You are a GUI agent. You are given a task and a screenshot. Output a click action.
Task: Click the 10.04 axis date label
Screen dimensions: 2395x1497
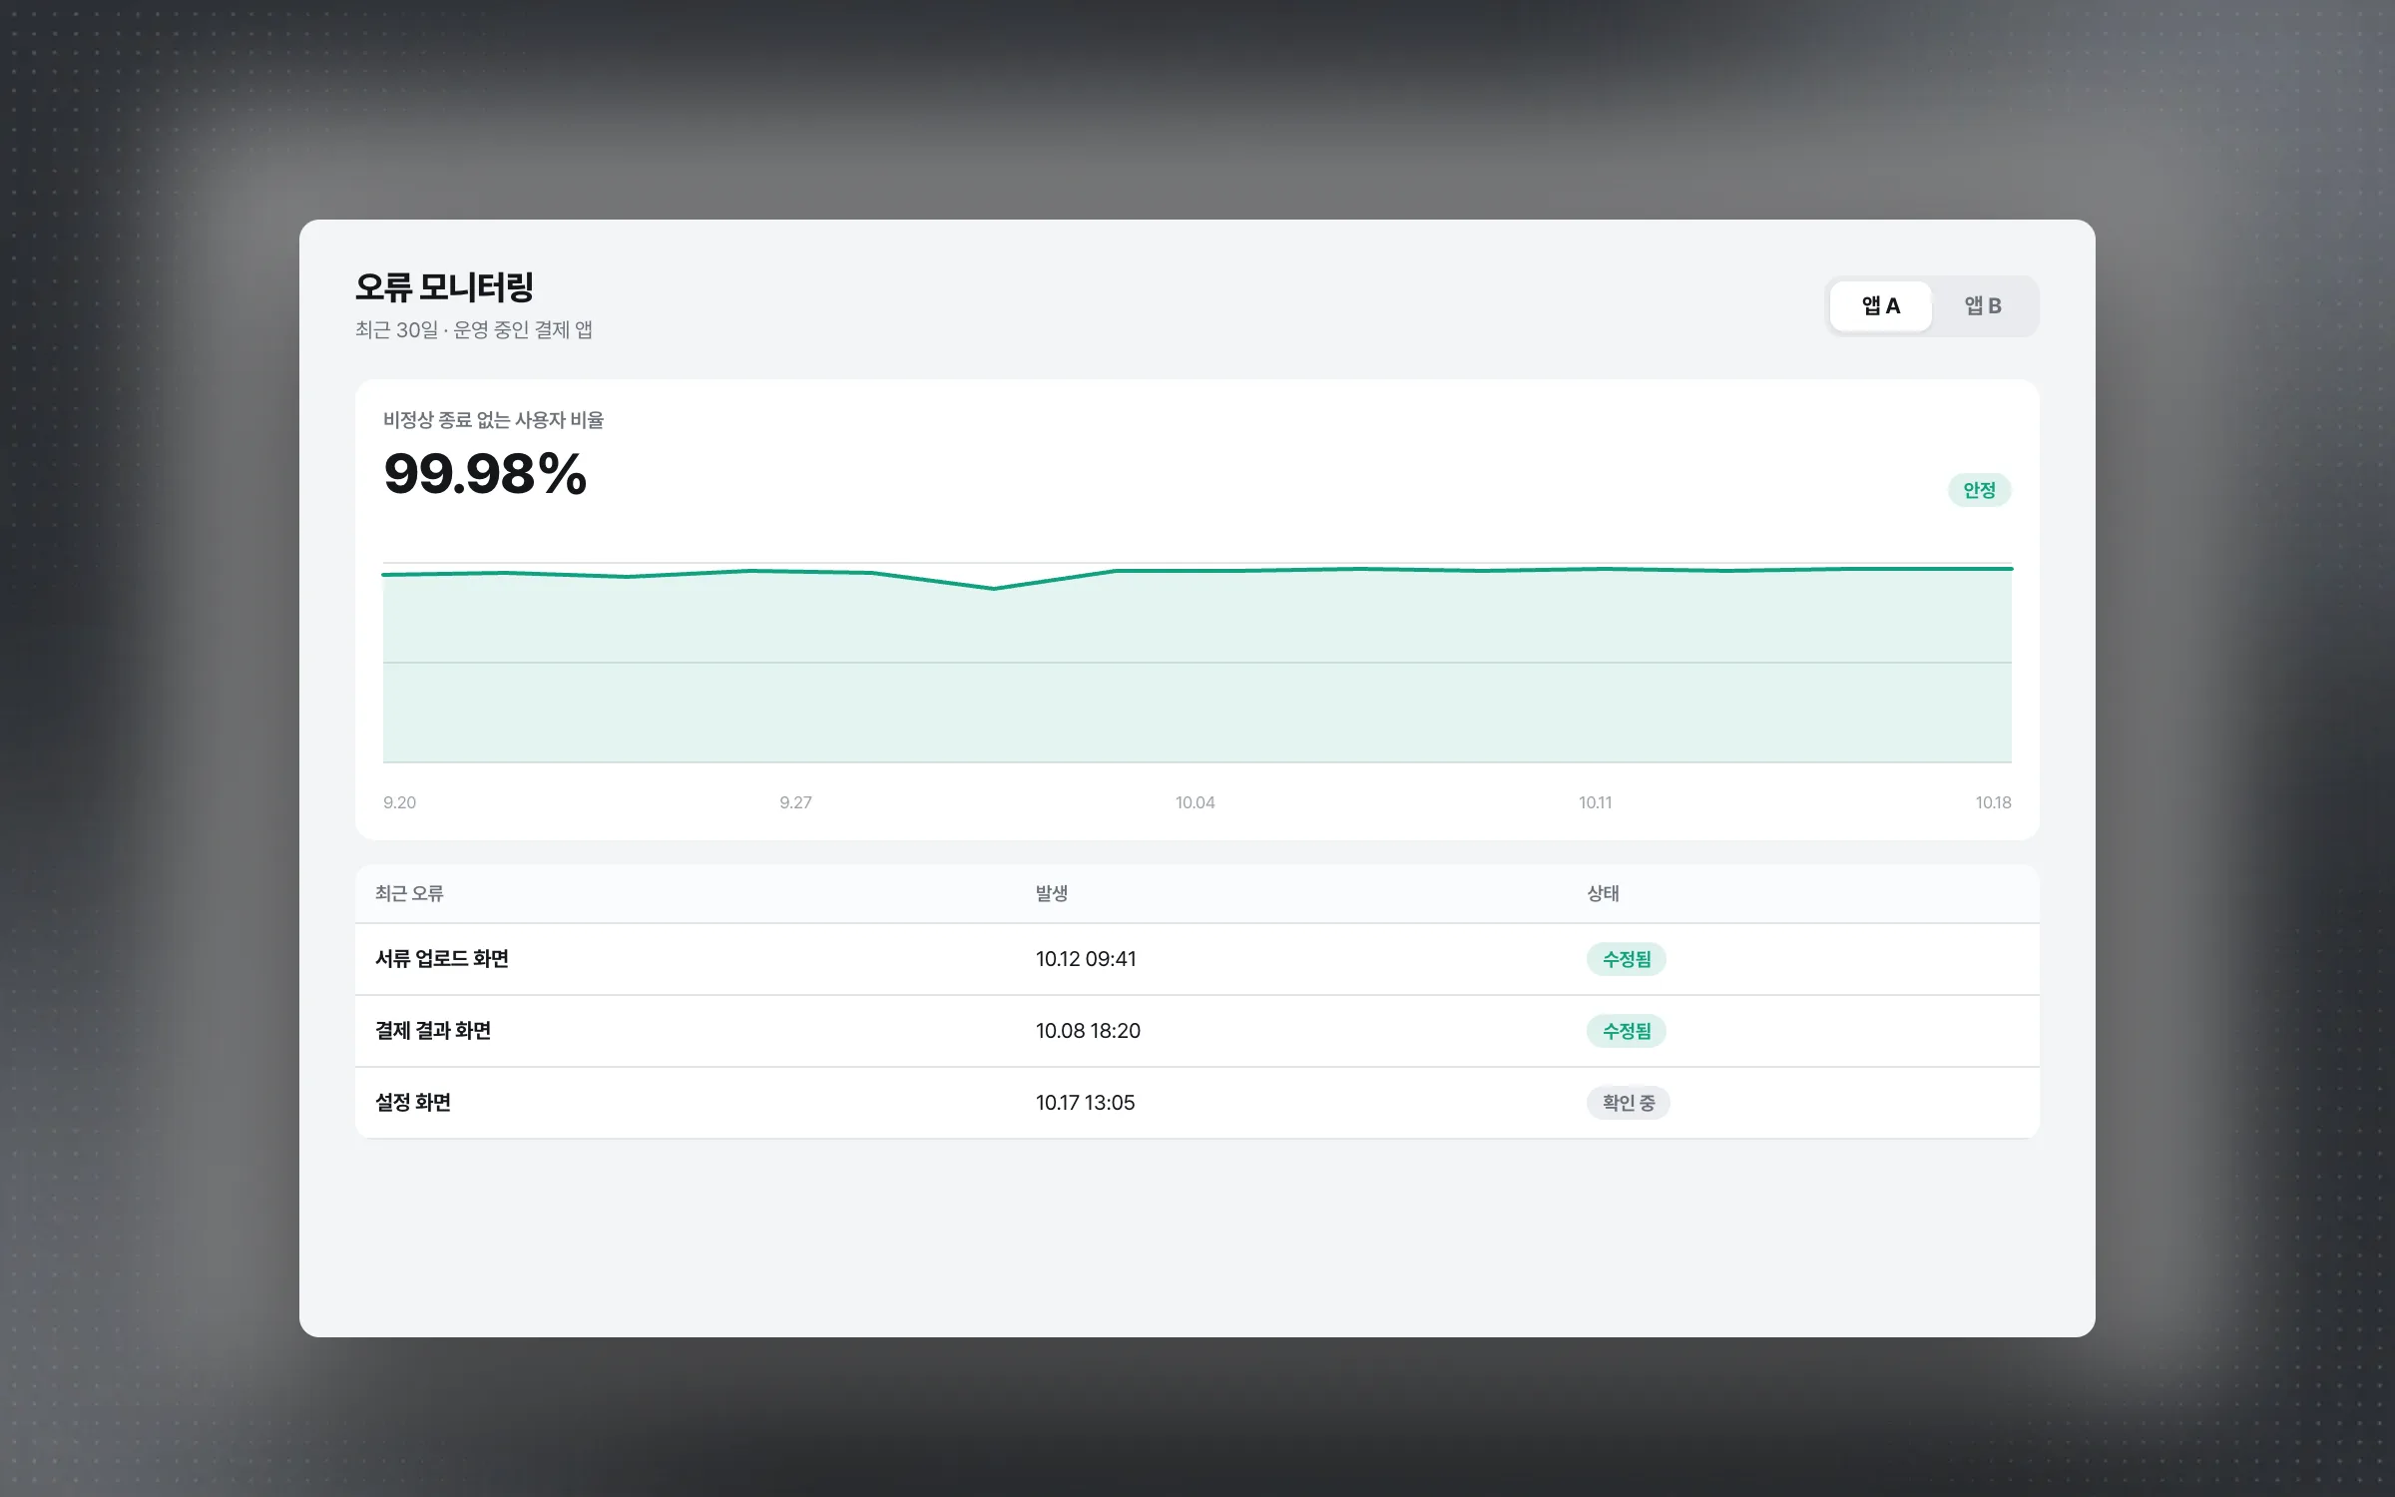(1195, 802)
